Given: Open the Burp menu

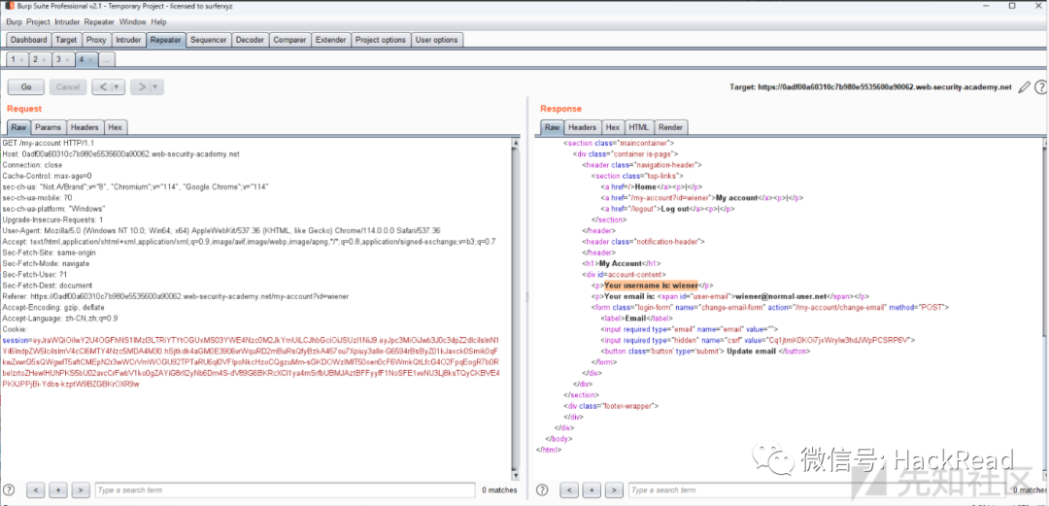Looking at the screenshot, I should (14, 22).
